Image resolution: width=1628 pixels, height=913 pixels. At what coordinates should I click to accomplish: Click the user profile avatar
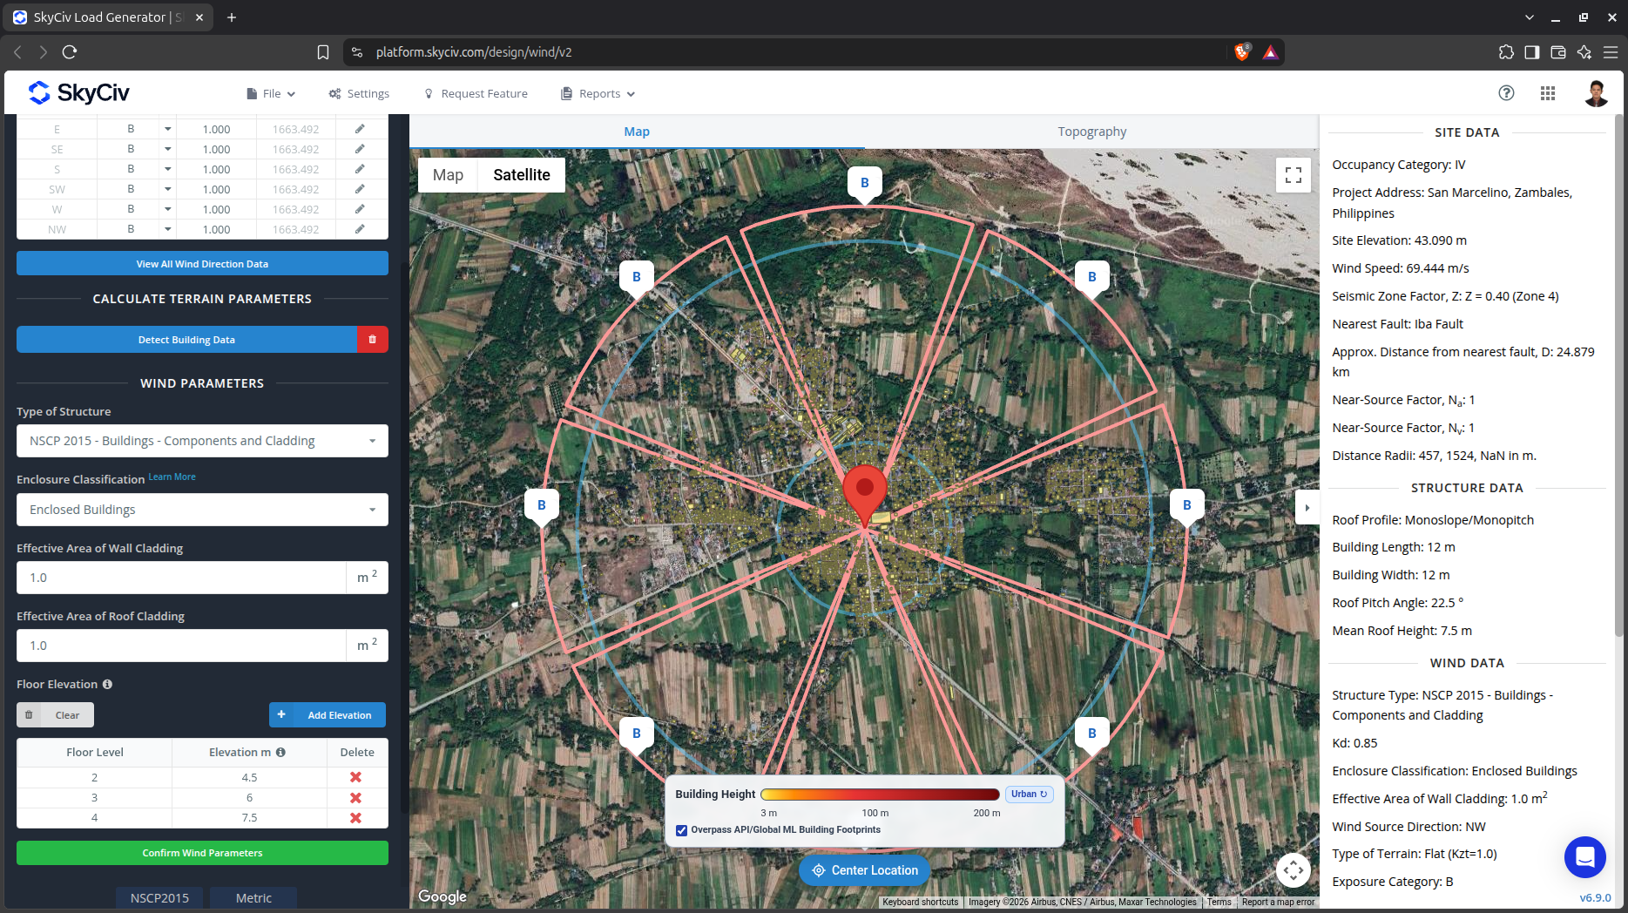pos(1596,93)
